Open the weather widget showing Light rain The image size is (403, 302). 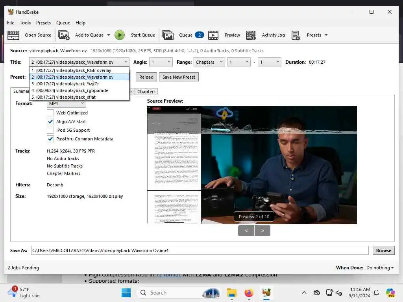24,293
